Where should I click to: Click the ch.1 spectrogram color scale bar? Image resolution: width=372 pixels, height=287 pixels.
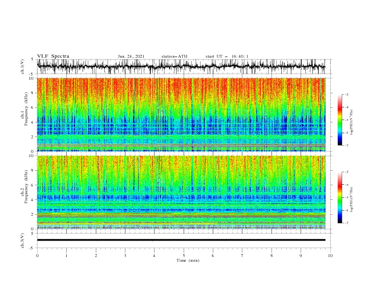(340, 120)
